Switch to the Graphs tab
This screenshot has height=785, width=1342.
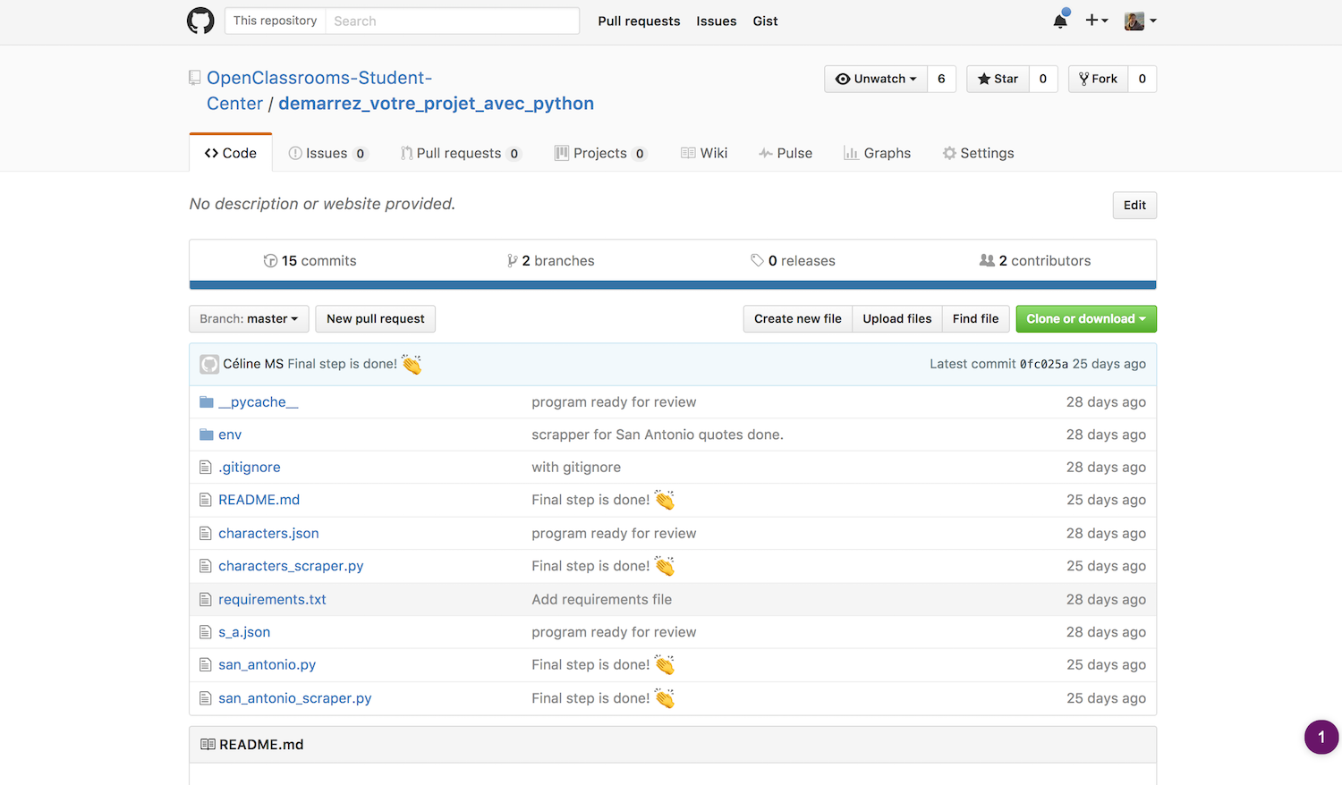click(877, 153)
